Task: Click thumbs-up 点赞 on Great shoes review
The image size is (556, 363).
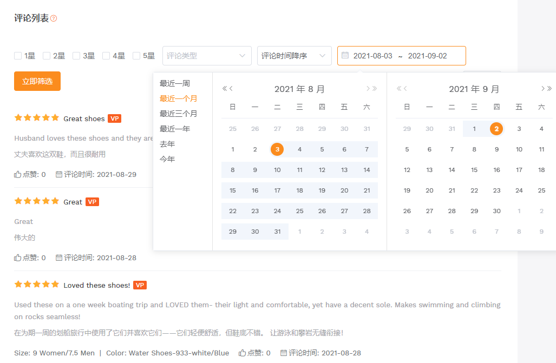Action: (18, 175)
